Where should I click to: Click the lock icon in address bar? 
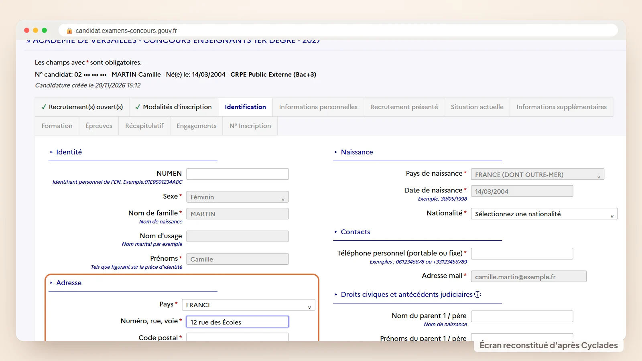point(69,31)
